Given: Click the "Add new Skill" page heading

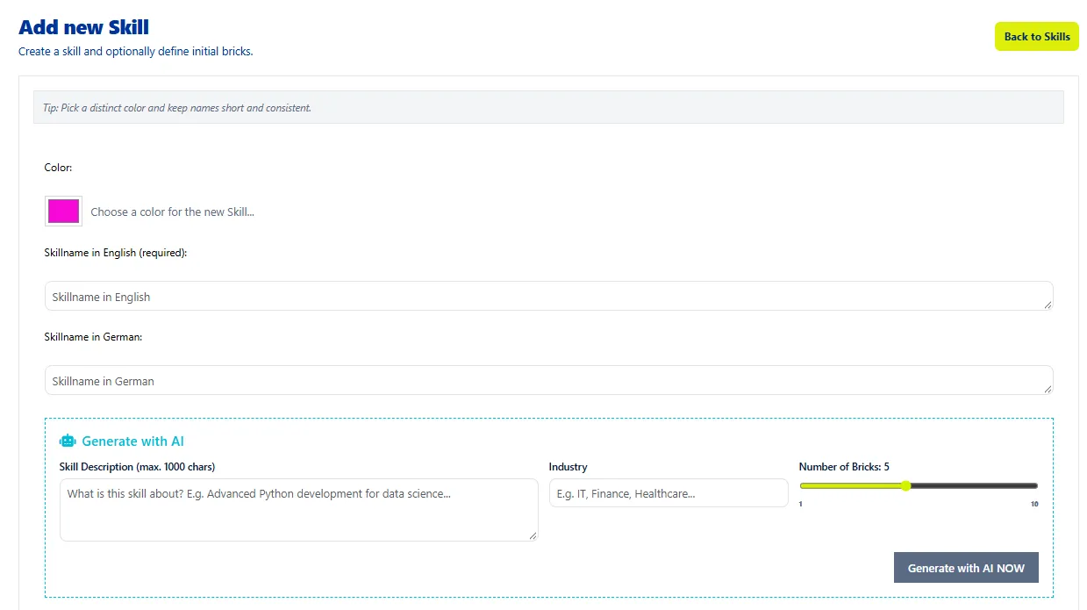Looking at the screenshot, I should (84, 28).
